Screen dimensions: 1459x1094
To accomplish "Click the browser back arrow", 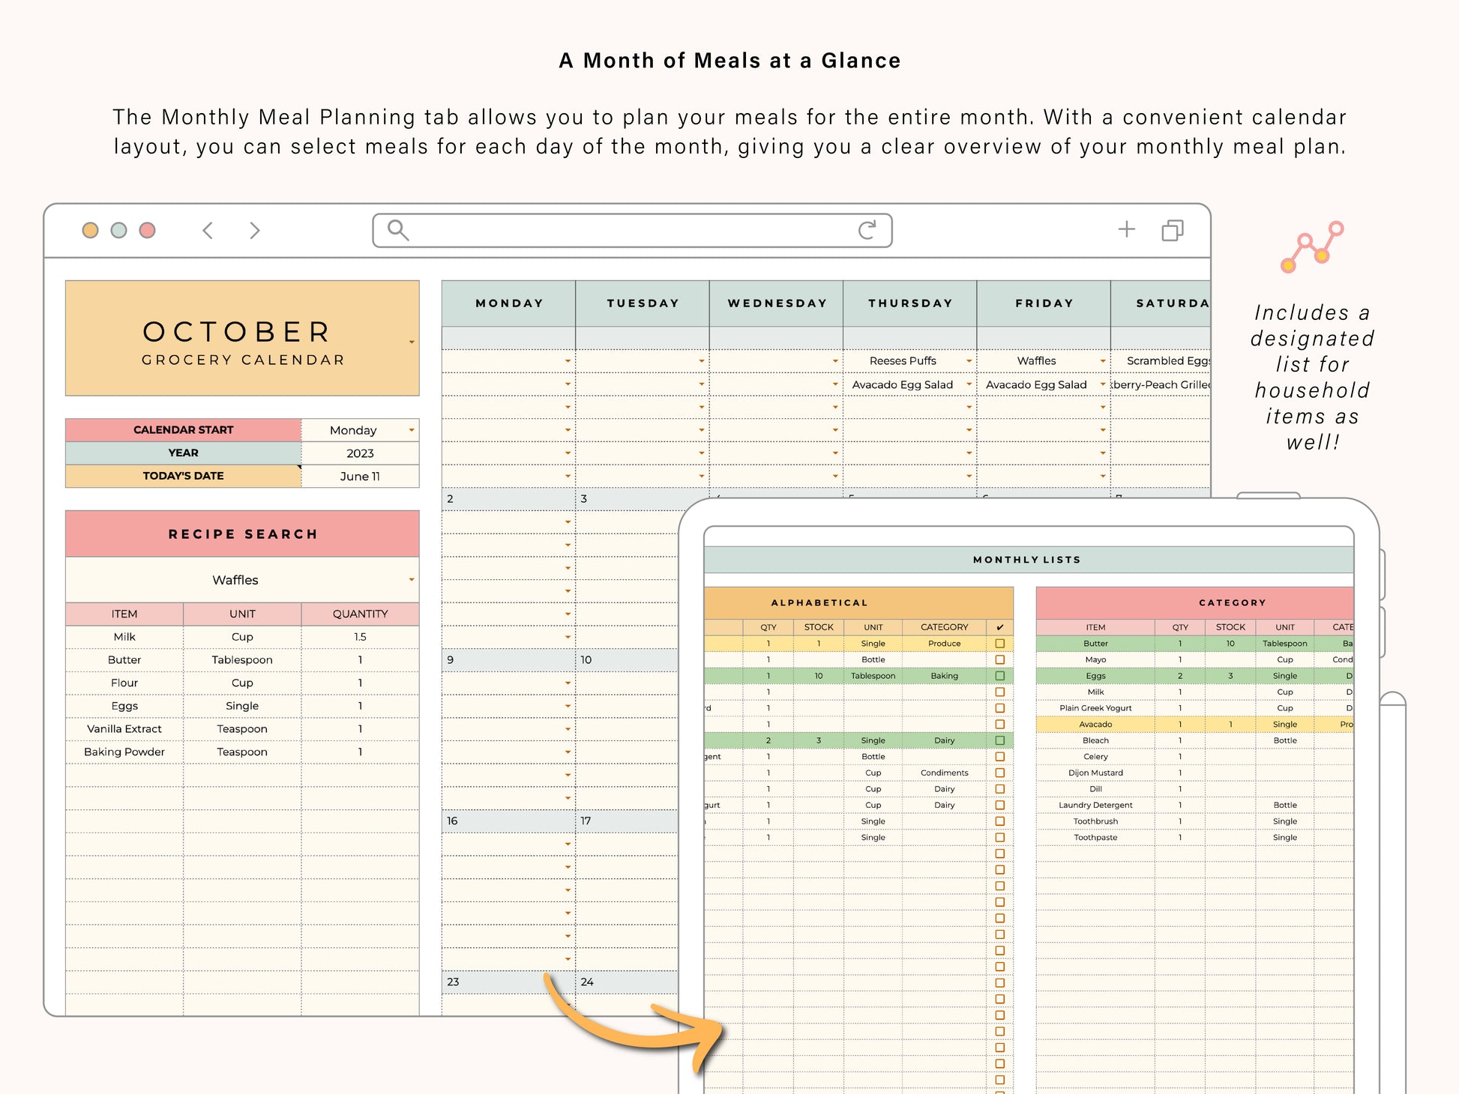I will click(x=208, y=230).
